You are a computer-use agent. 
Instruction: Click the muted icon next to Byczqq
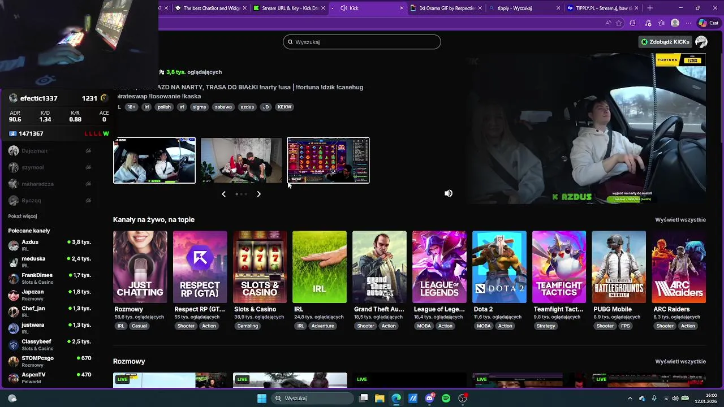tap(88, 201)
